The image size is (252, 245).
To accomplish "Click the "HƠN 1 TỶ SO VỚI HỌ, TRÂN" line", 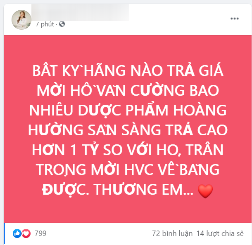I will (x=128, y=150).
